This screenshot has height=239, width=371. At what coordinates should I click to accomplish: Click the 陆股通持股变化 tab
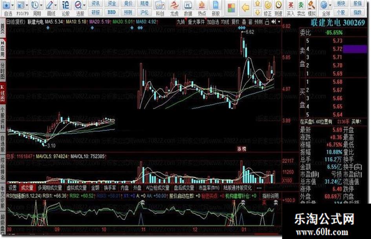[x=238, y=188]
